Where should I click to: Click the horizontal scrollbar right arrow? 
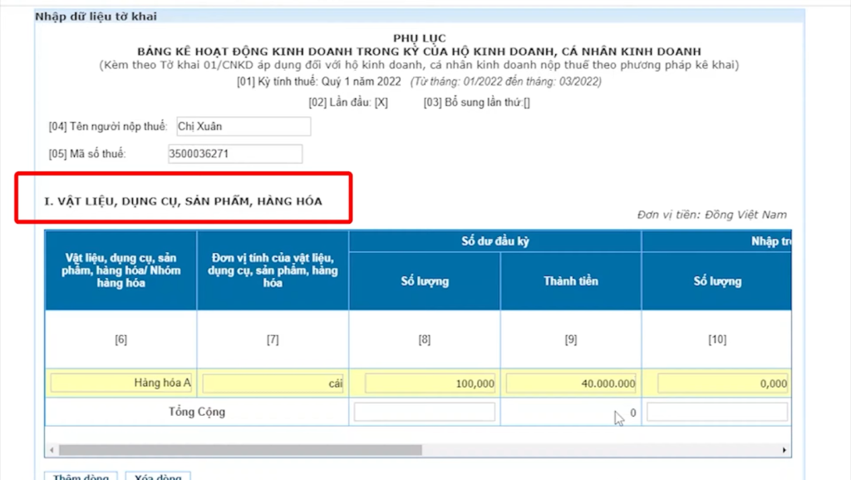coord(785,450)
